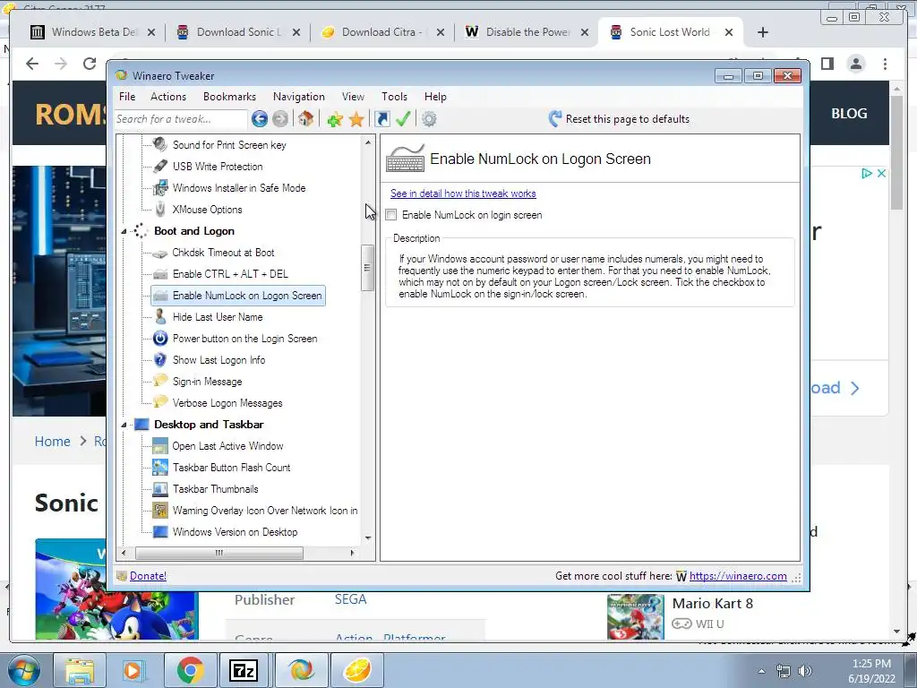Switch to the Windows Beta browser tab

click(x=93, y=32)
